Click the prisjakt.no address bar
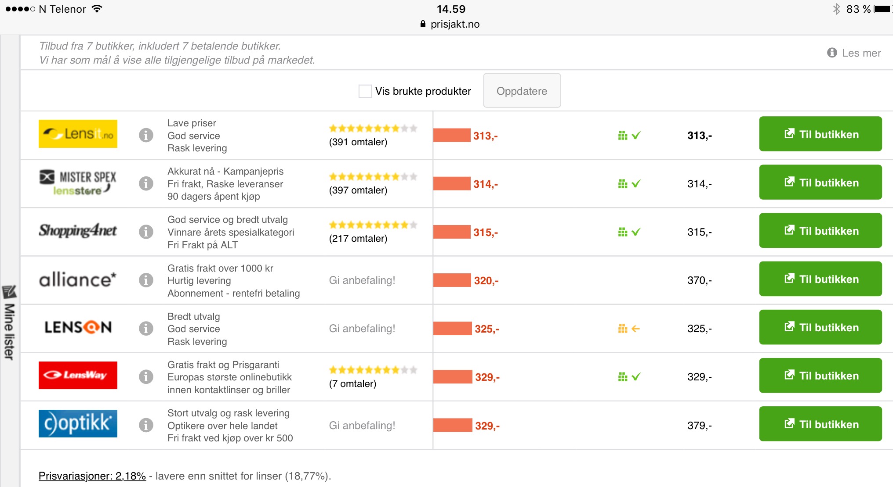Screen dimensions: 893x487 (450, 24)
